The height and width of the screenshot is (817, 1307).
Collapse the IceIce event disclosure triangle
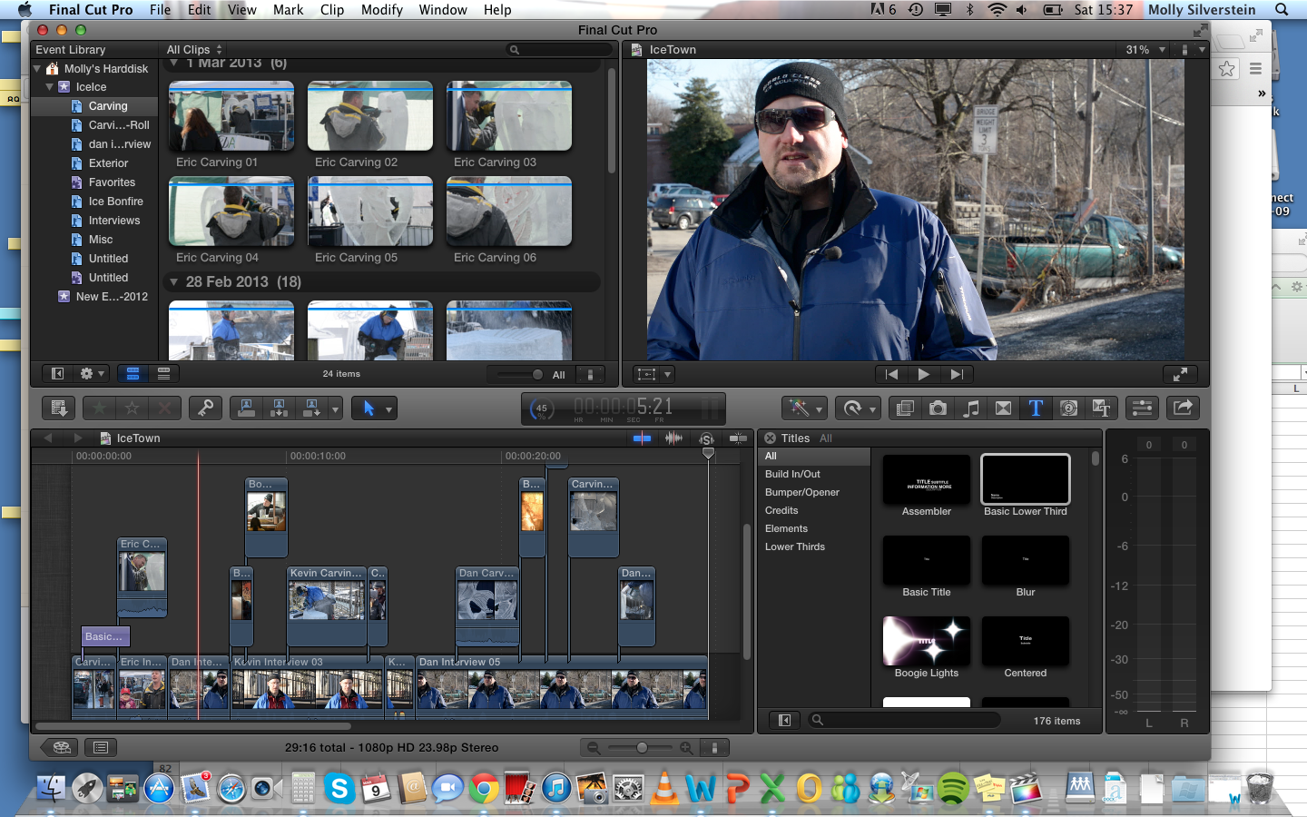click(49, 87)
